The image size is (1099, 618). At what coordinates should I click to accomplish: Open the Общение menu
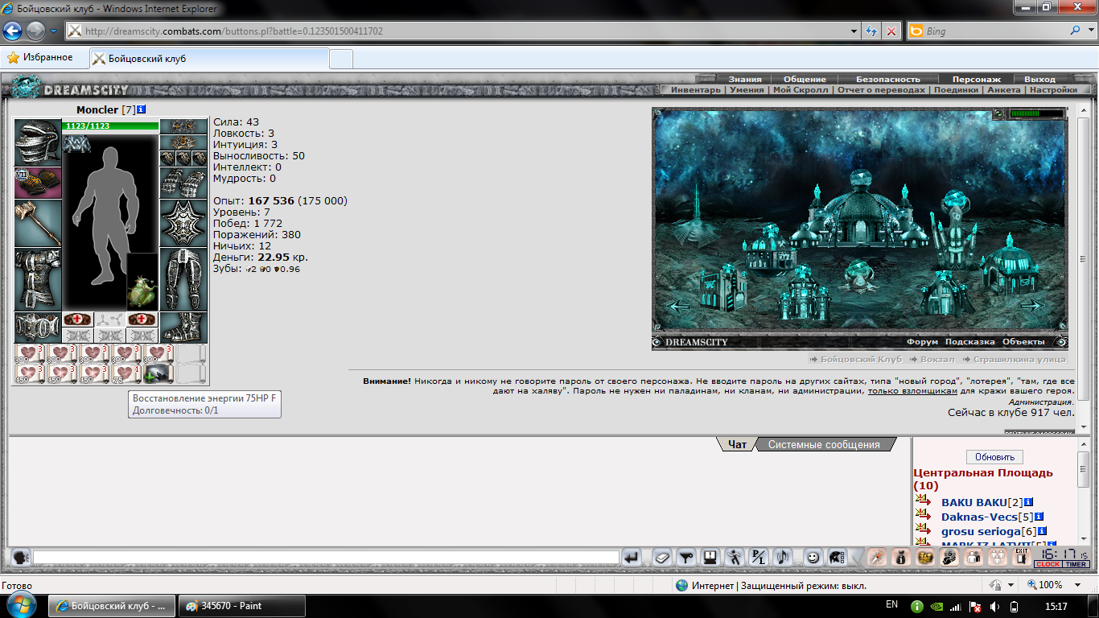click(805, 79)
